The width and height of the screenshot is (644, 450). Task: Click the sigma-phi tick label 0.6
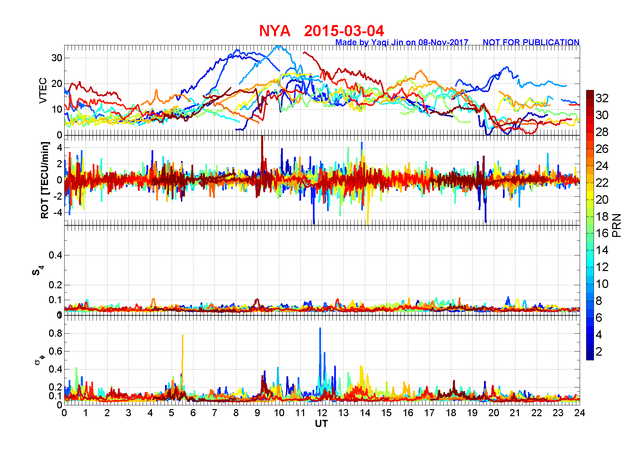[x=55, y=351]
